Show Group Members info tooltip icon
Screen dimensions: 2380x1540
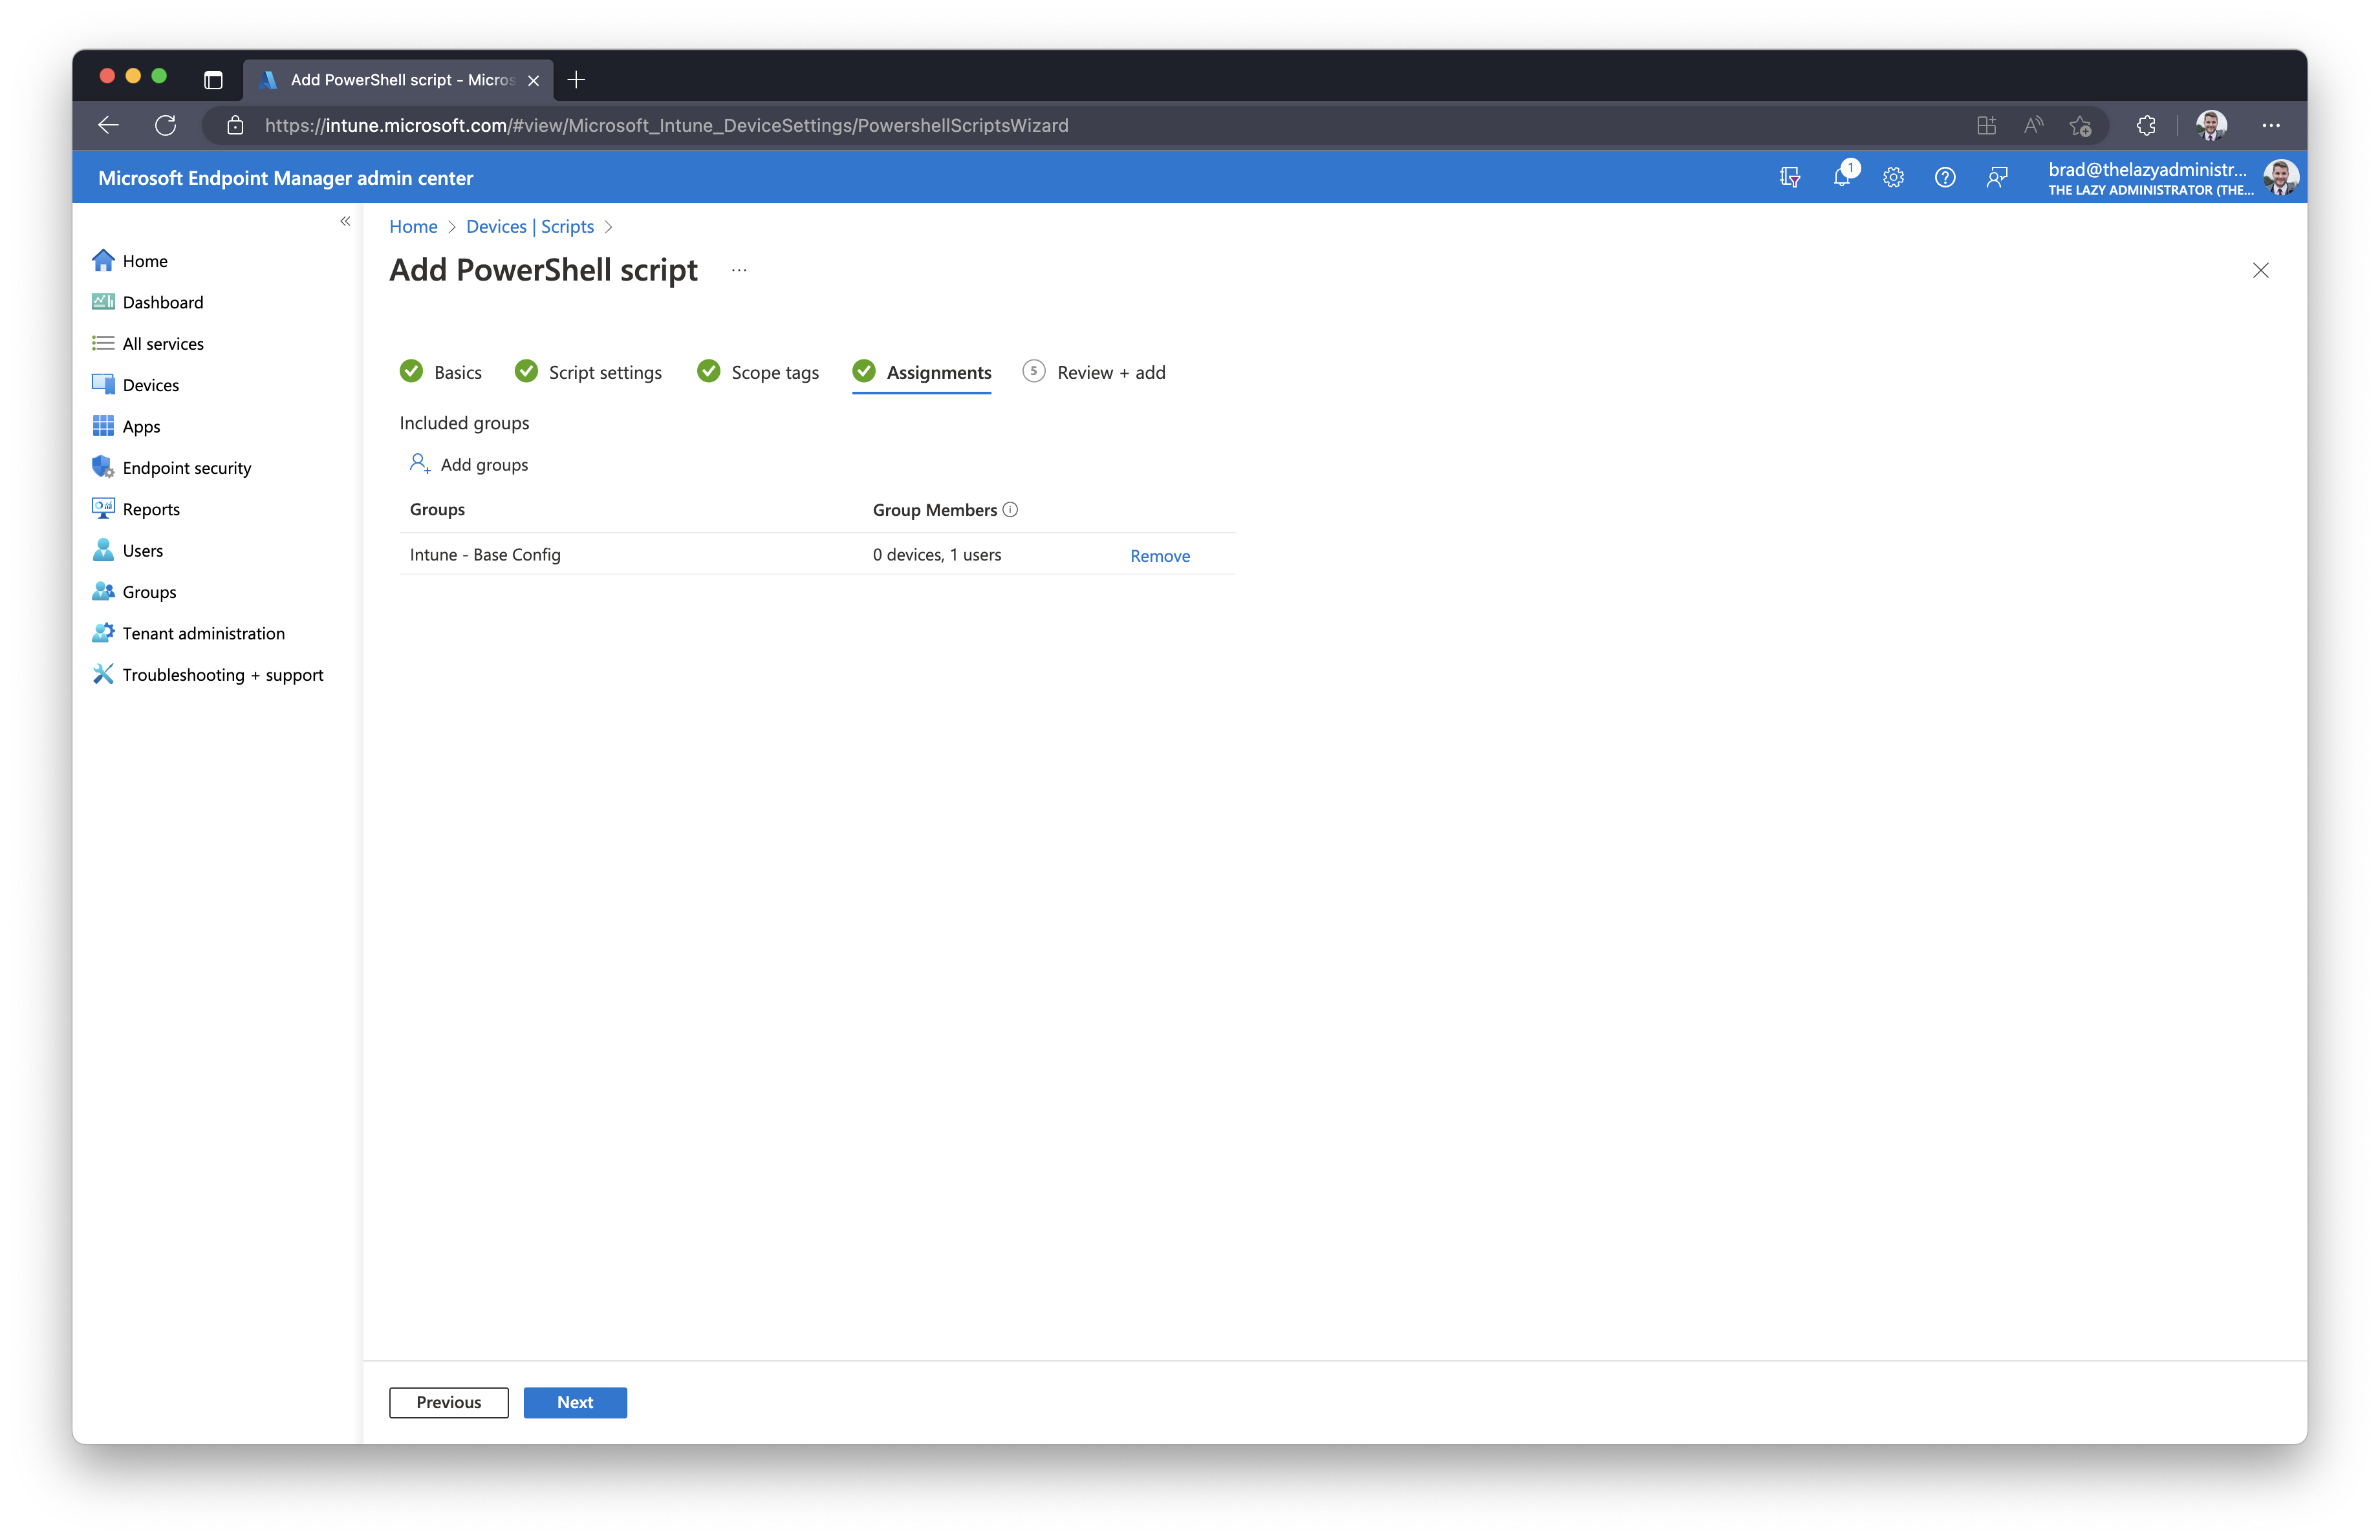point(1010,509)
